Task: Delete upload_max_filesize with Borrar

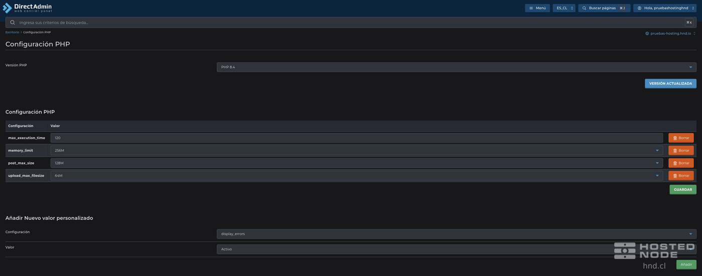Action: click(x=681, y=175)
